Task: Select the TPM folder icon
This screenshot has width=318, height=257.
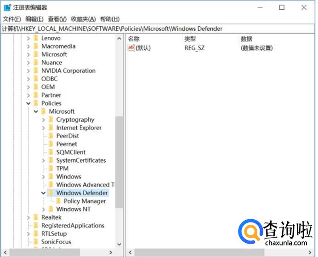Action: (51, 169)
